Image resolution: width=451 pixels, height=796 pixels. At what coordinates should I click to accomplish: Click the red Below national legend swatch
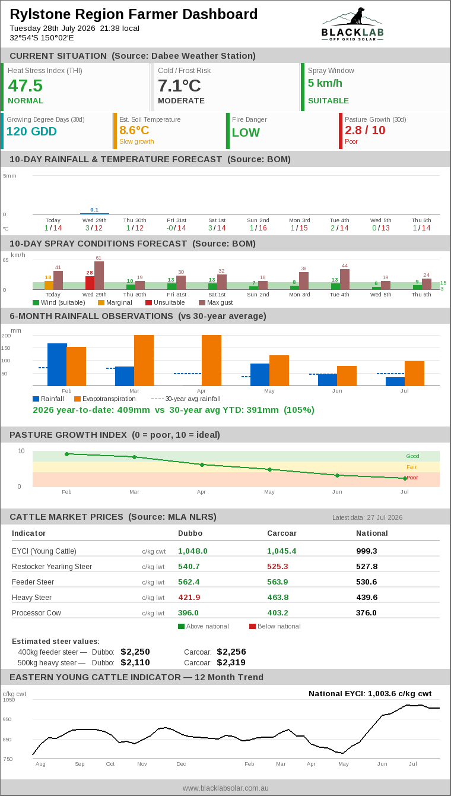point(252,626)
